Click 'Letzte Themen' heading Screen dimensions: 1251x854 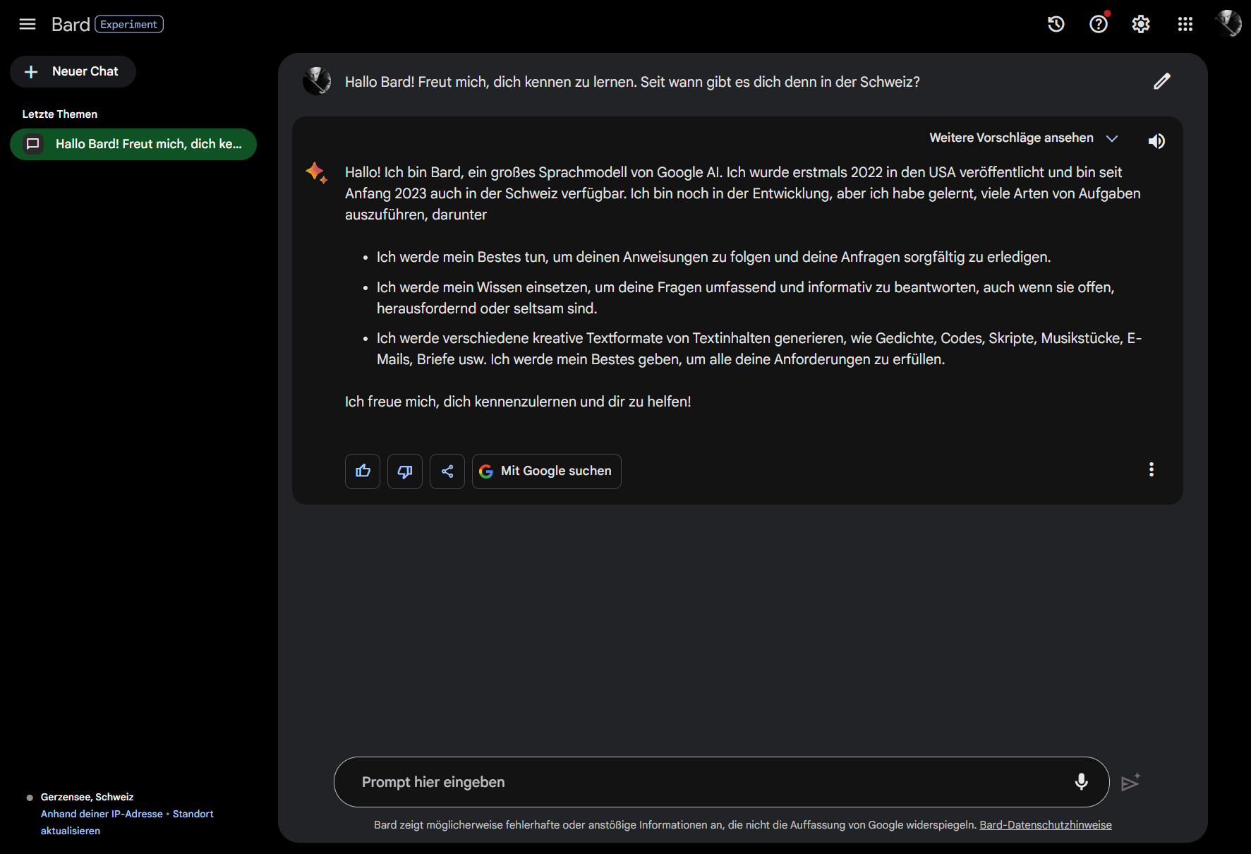[x=60, y=114]
